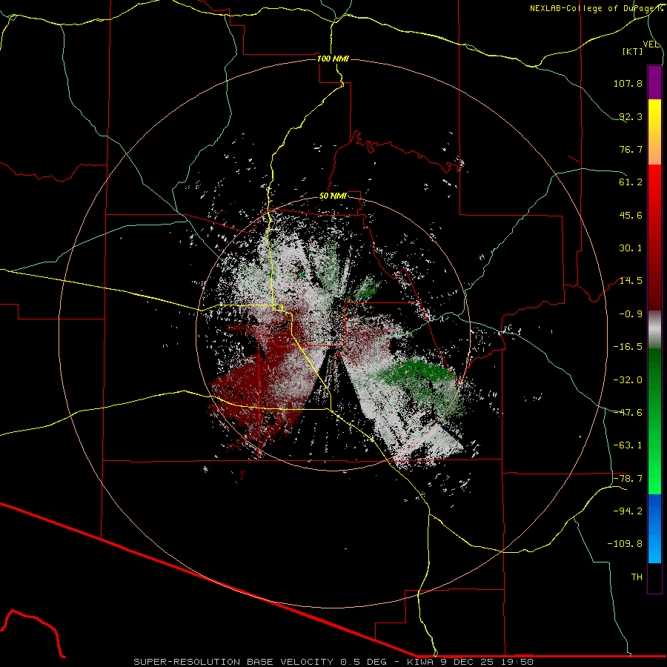
Task: Click the "SUPER-RESOLUTION BASE VELOCITY 0.5 DEG" caption
Action: click(x=260, y=662)
